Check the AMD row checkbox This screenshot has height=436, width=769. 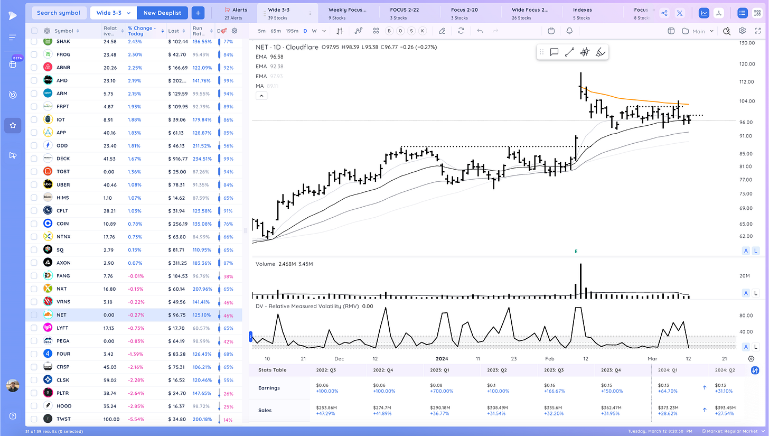coord(34,80)
